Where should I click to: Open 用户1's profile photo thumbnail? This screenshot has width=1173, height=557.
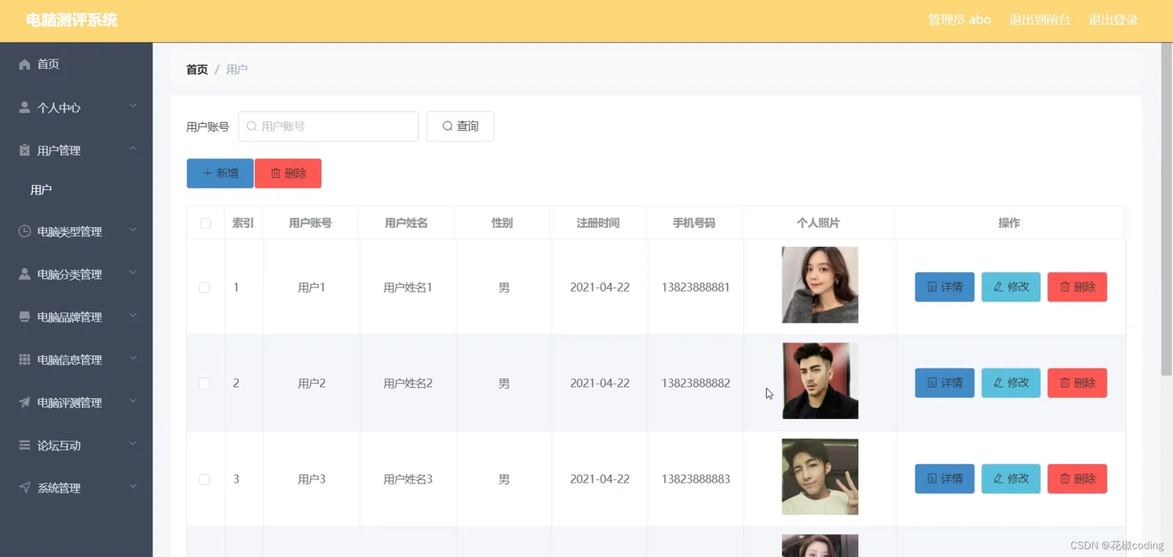pos(820,285)
